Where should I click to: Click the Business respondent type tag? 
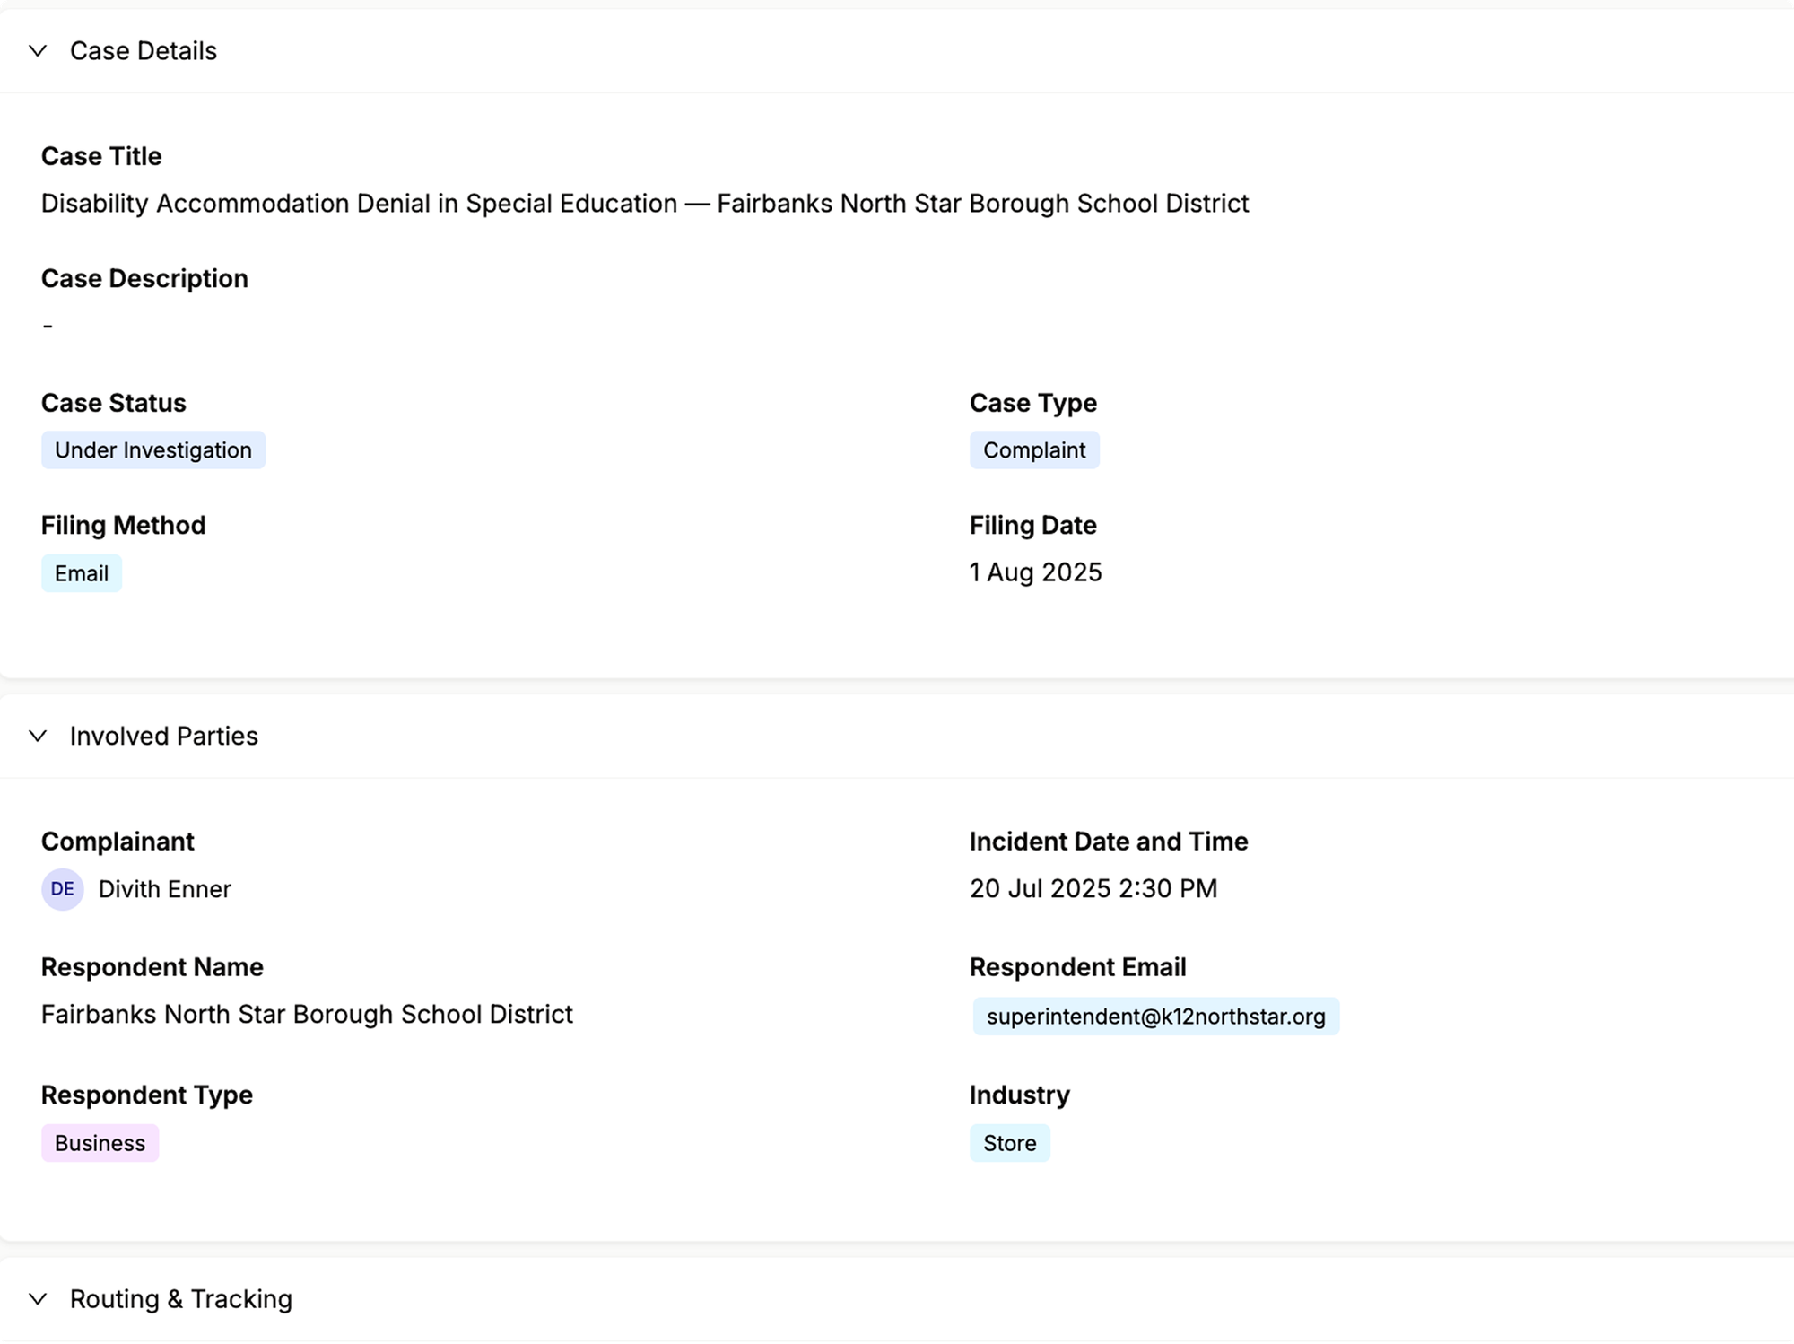click(100, 1143)
